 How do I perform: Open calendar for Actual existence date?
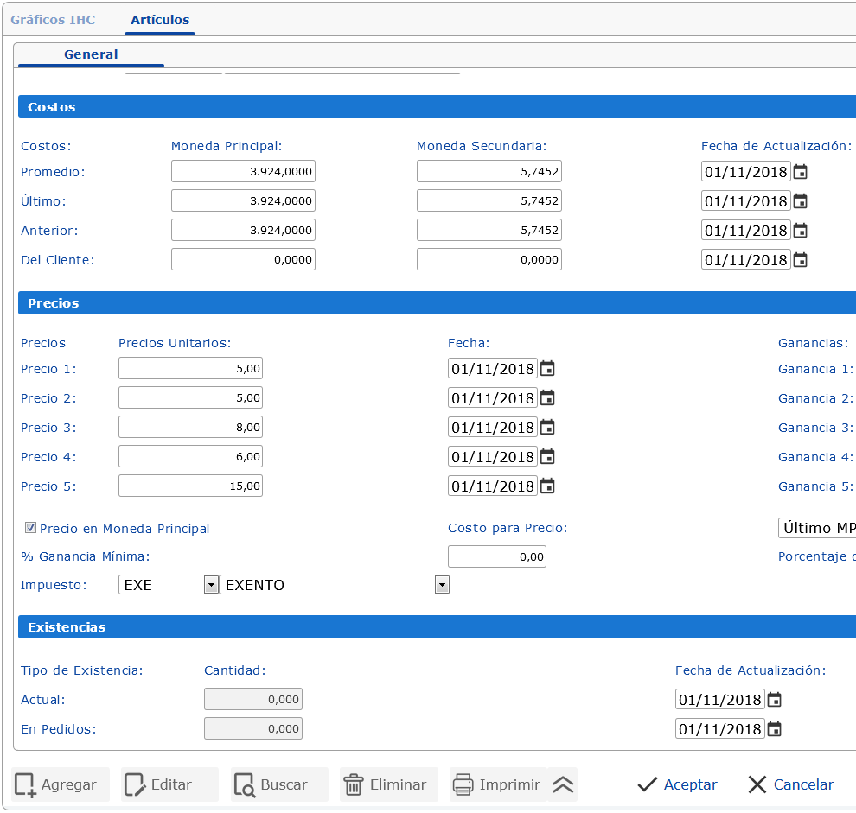coord(775,700)
